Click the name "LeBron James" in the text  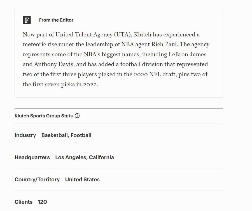coord(187,54)
